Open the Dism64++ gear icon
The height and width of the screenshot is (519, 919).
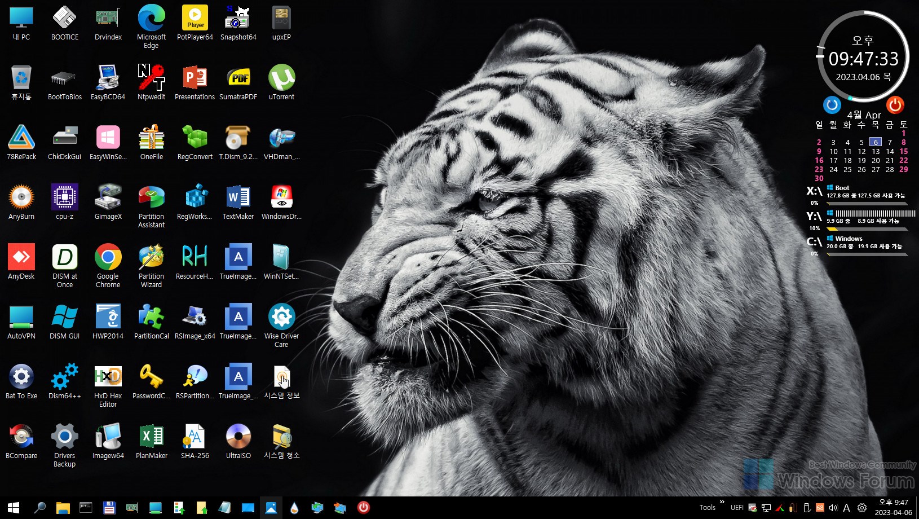[65, 382]
